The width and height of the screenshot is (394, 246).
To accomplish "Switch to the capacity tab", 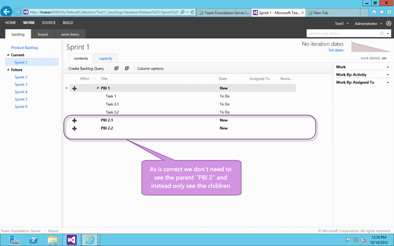I will point(105,58).
